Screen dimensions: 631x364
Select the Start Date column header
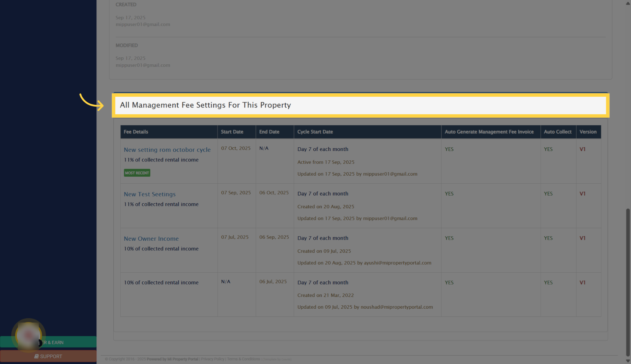coord(232,132)
